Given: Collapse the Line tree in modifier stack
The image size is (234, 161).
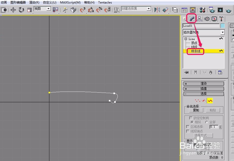Looking at the screenshot, I should (x=186, y=39).
